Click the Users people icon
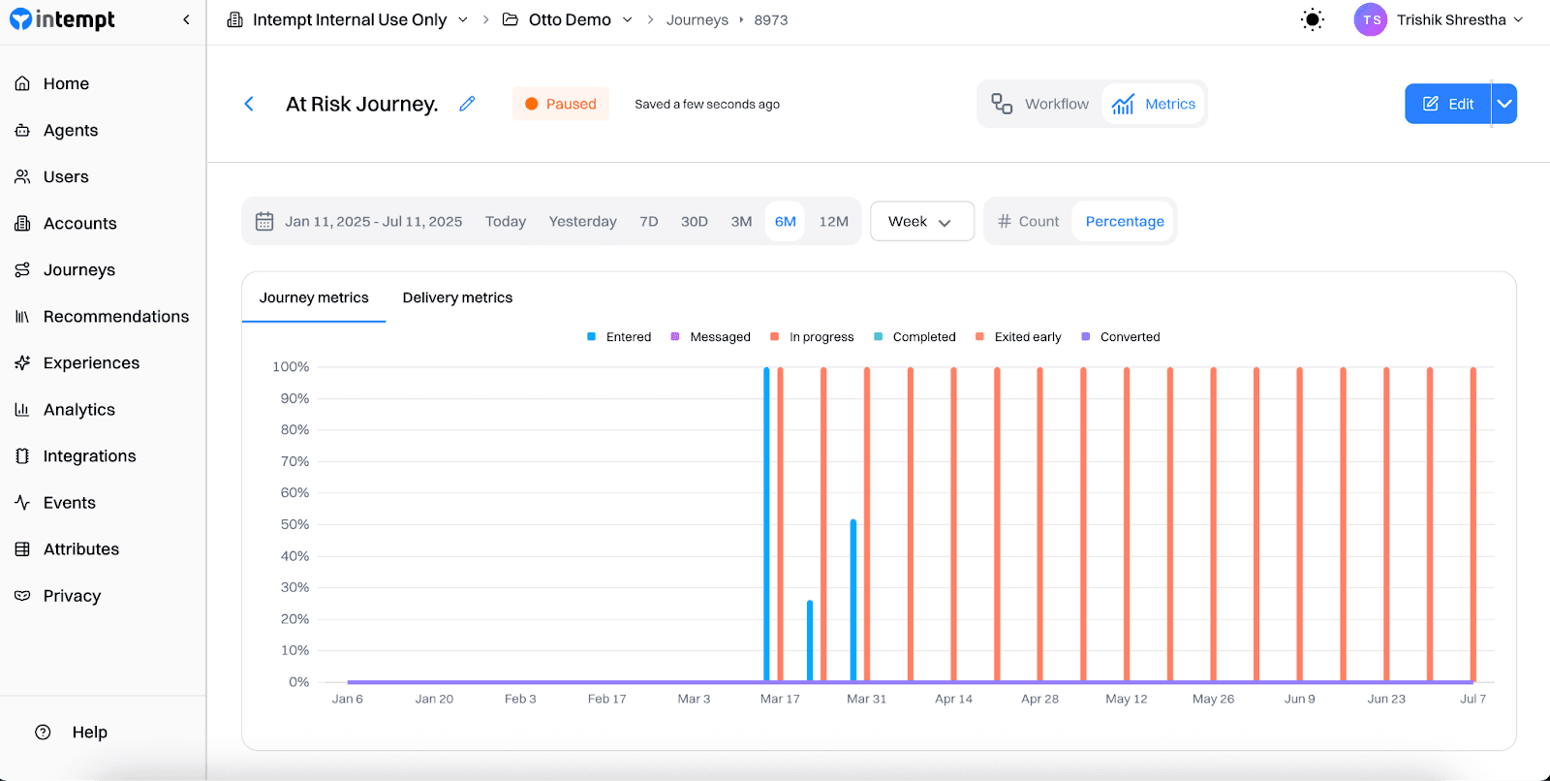1550x781 pixels. click(x=22, y=176)
